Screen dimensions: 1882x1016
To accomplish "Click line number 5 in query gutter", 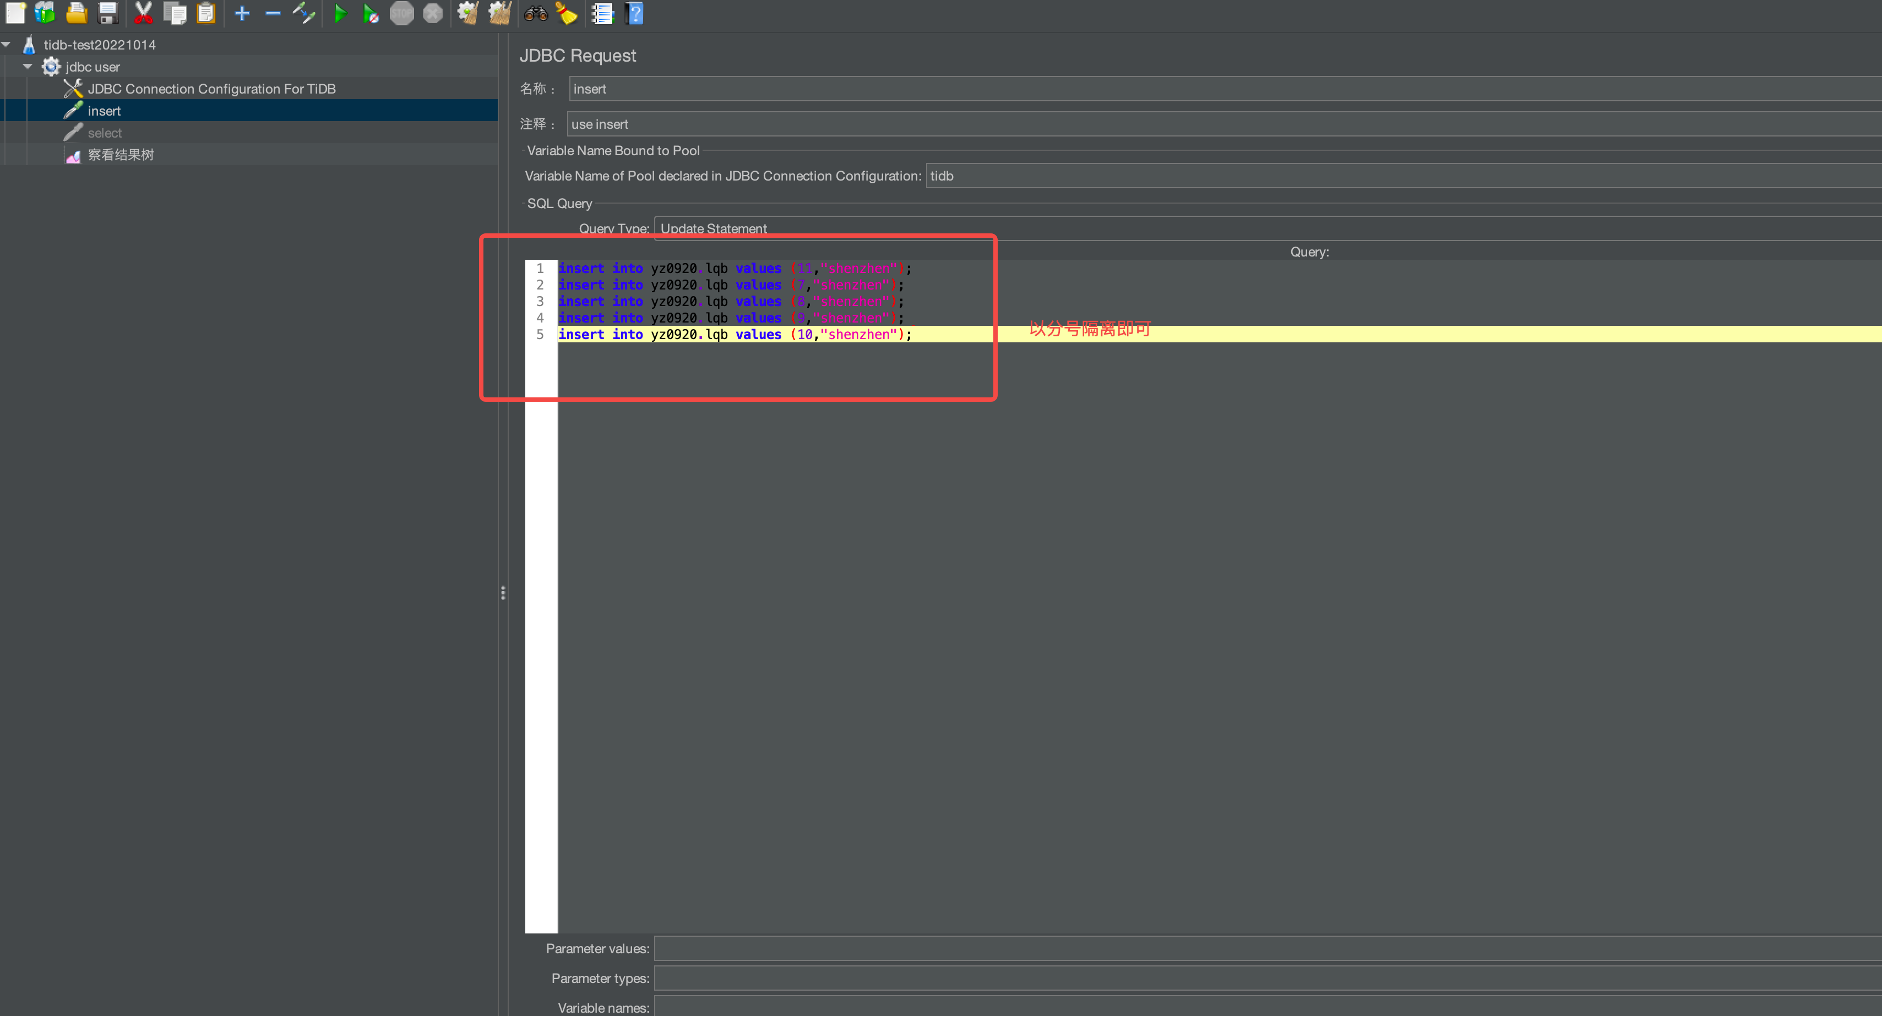I will click(540, 334).
